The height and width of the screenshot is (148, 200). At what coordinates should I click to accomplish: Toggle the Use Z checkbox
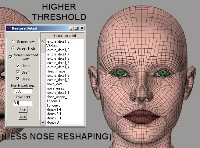pos(18,79)
